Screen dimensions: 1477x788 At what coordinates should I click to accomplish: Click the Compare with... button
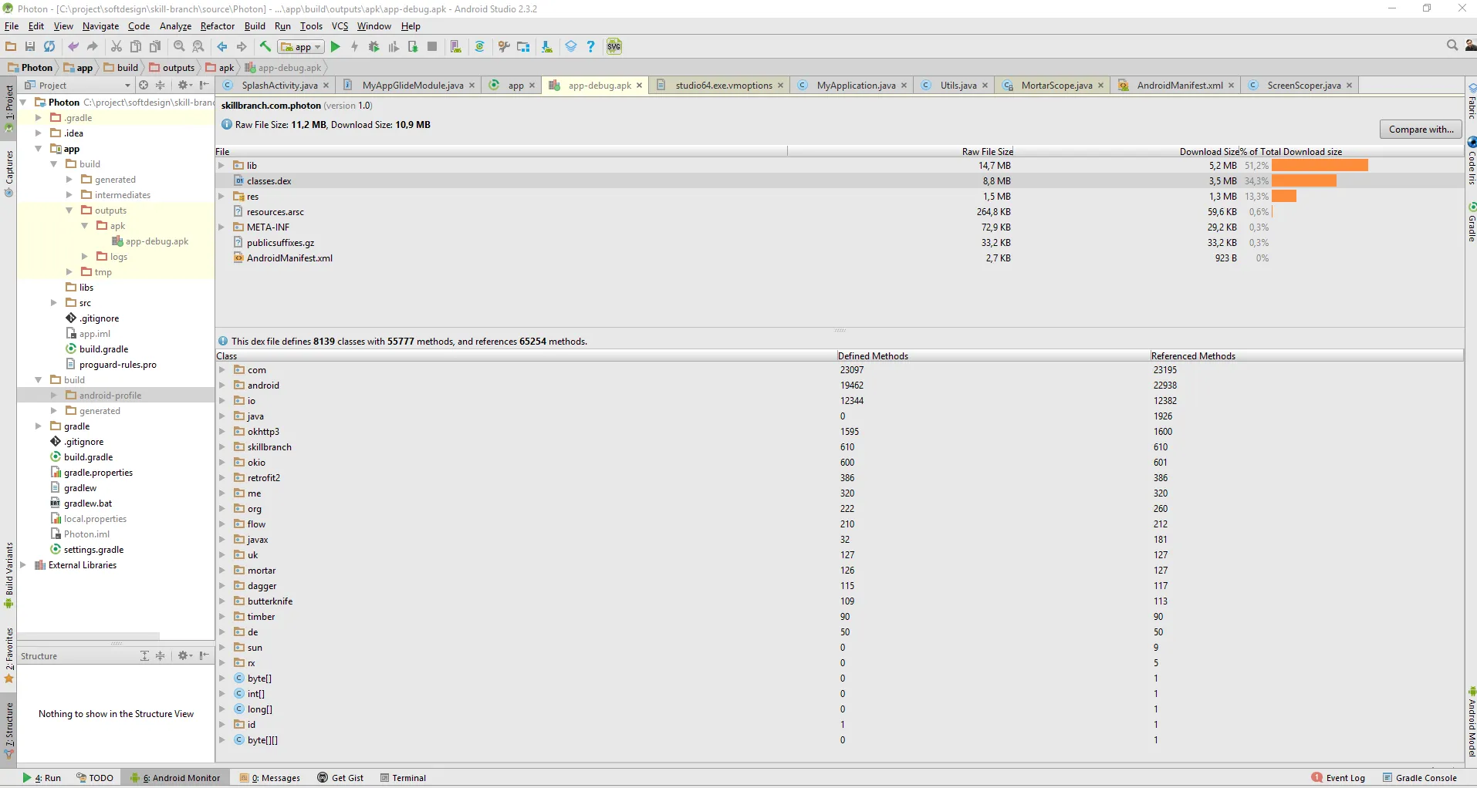tap(1421, 130)
